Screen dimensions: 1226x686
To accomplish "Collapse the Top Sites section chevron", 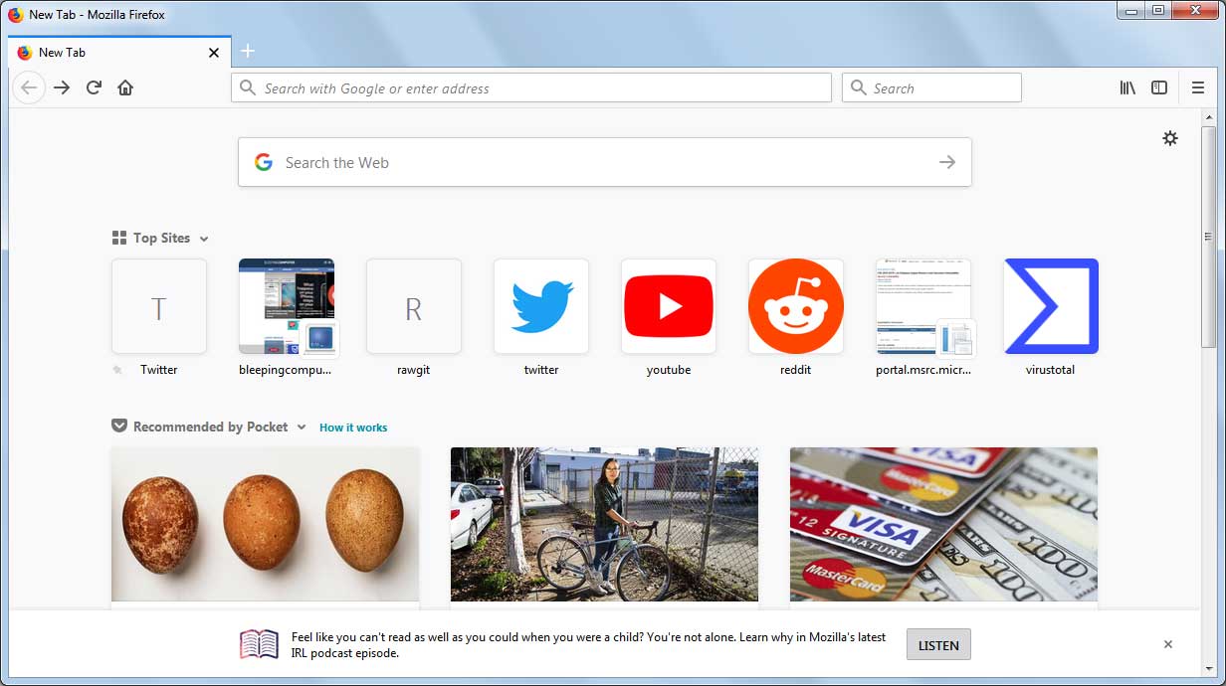I will [x=204, y=239].
